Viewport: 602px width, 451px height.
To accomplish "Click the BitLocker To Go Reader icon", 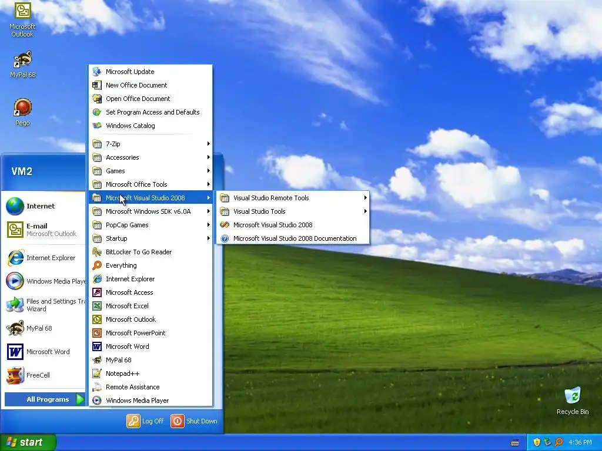I will 97,252.
